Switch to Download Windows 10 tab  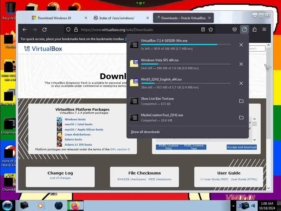pyautogui.click(x=55, y=18)
